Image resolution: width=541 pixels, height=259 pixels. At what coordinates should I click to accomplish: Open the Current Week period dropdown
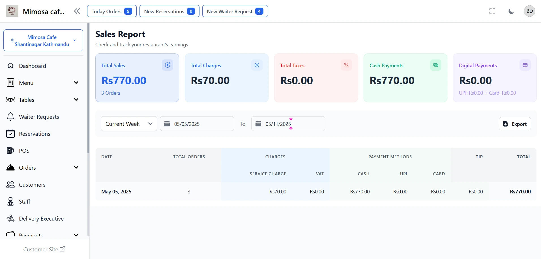point(129,124)
